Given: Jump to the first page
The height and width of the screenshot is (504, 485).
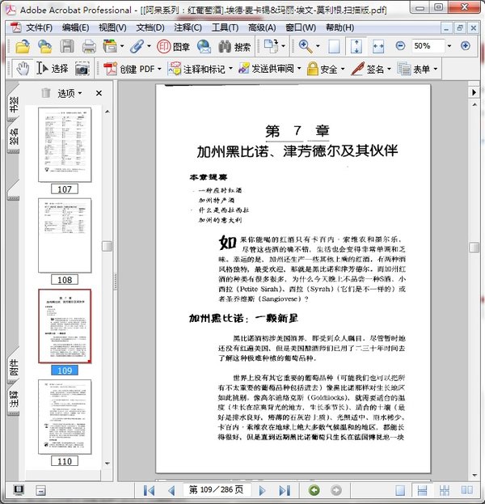Looking at the screenshot, I should coord(149,490).
